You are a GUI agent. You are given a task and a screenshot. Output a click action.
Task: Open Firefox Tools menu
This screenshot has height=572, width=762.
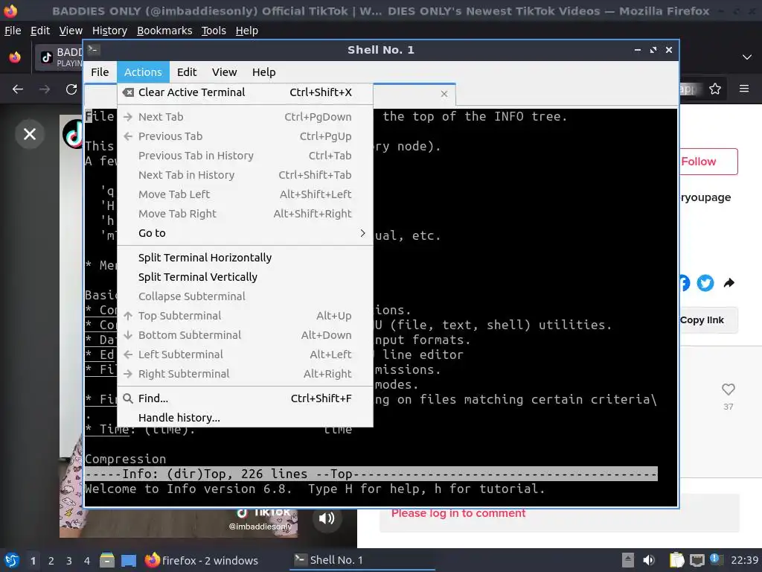click(x=214, y=31)
